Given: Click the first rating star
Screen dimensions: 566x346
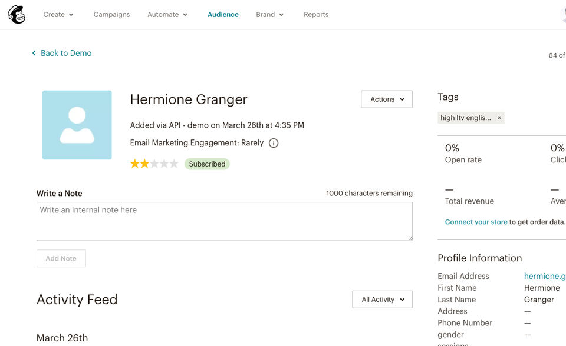Looking at the screenshot, I should [135, 164].
